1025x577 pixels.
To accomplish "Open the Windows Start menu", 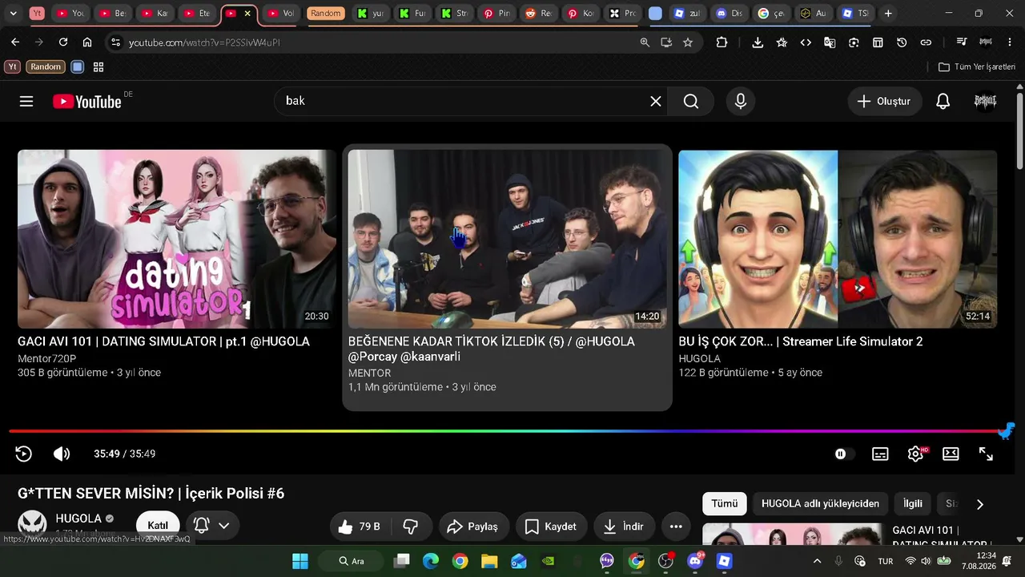I will point(300,561).
